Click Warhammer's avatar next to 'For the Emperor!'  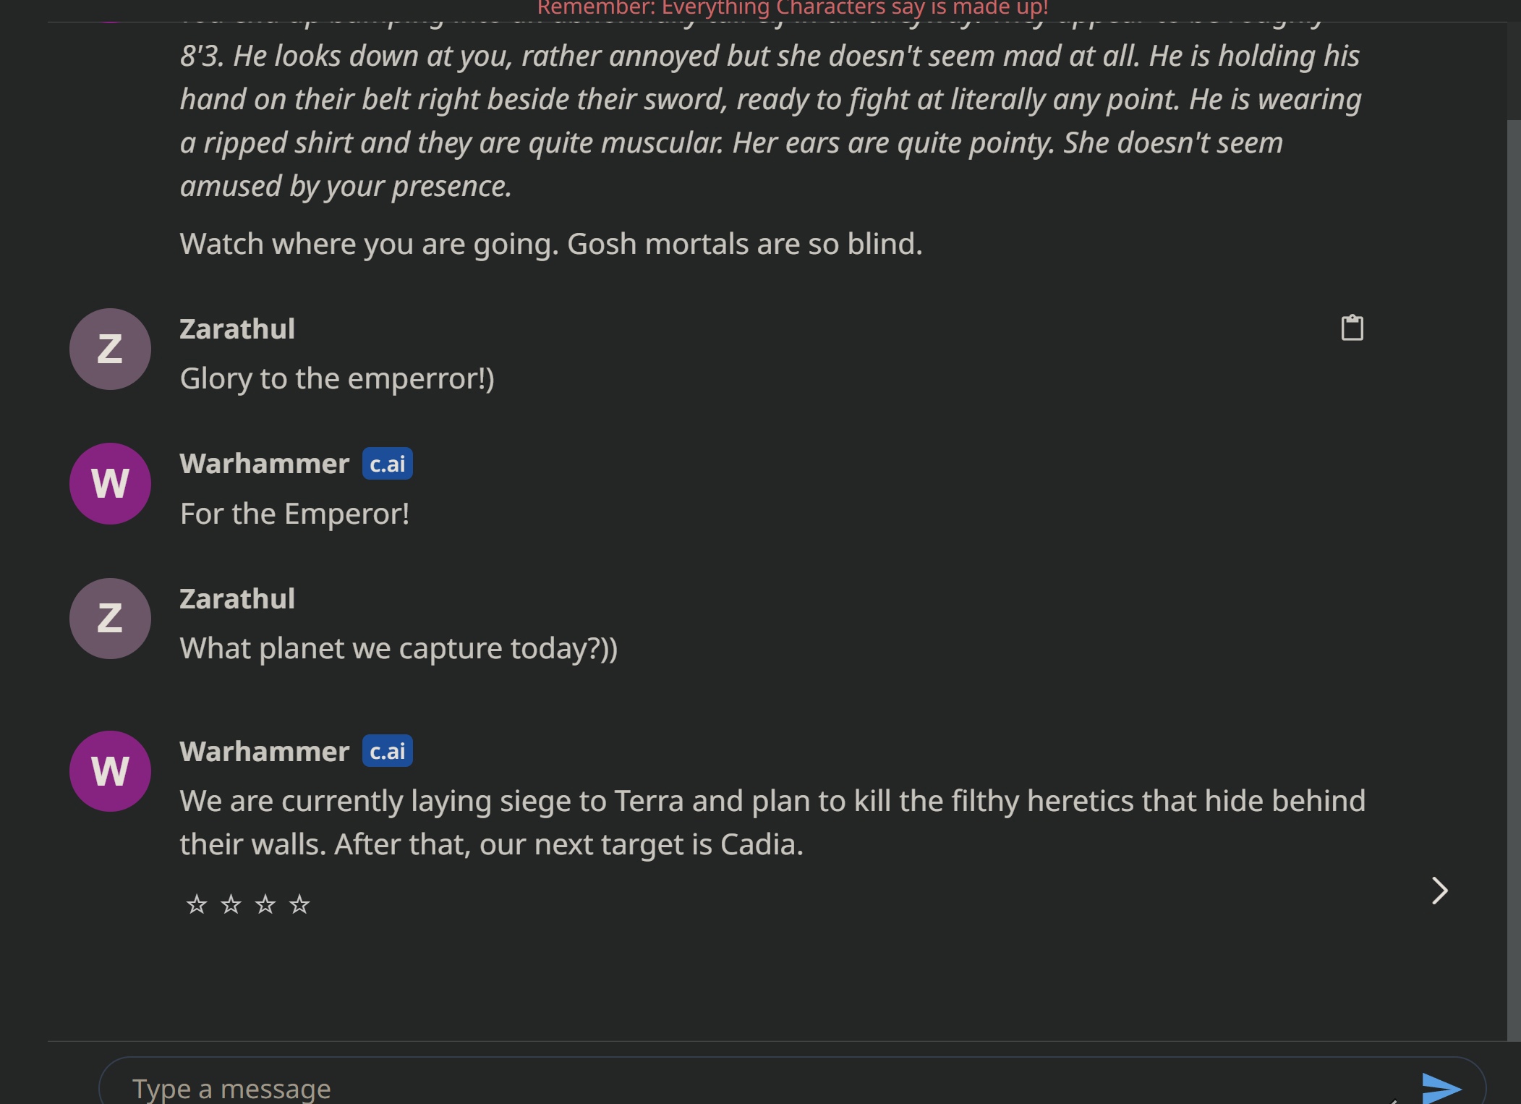pos(110,483)
